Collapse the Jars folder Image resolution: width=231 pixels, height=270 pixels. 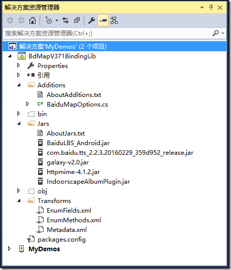coord(19,123)
